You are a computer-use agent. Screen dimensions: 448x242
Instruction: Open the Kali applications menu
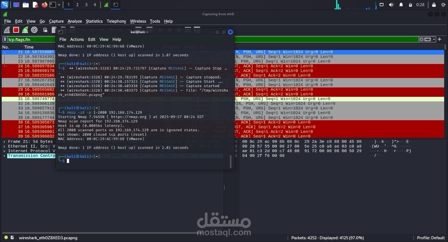(5, 5)
